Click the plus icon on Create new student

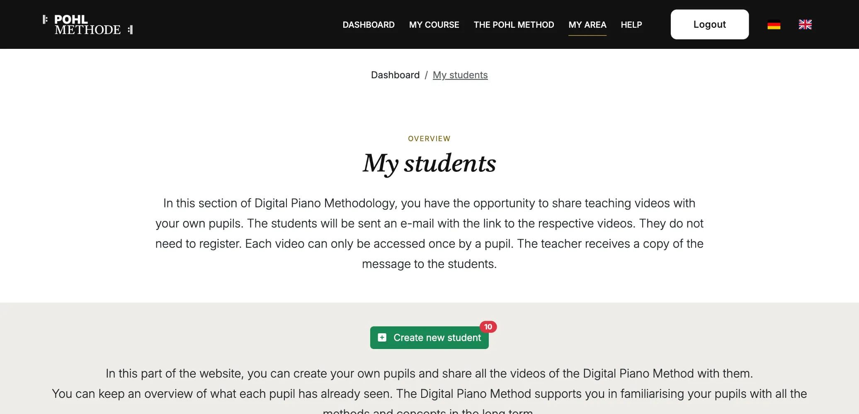point(382,338)
